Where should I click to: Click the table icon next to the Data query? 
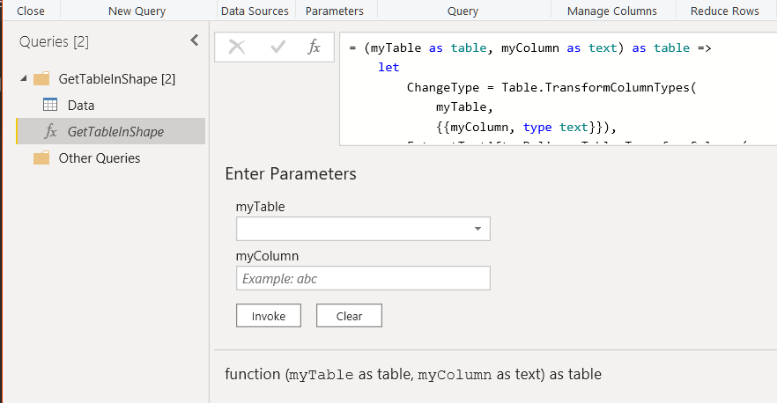click(x=50, y=105)
